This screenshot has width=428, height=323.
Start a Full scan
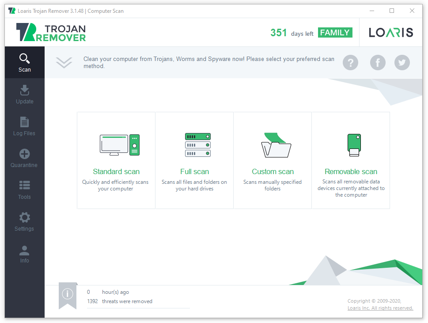(x=194, y=160)
